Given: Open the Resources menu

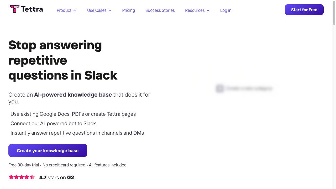Looking at the screenshot, I should tap(197, 10).
